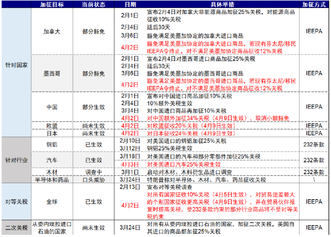The height and width of the screenshot is (237, 331).
Task: Click the 墨西哥 target cell
Action: click(52, 74)
